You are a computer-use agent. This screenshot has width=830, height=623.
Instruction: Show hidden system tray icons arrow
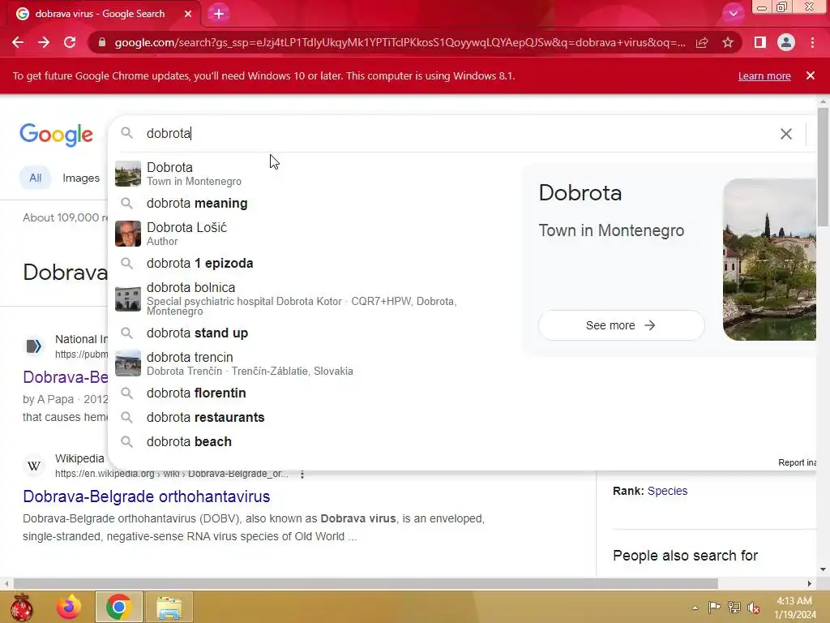click(x=695, y=608)
